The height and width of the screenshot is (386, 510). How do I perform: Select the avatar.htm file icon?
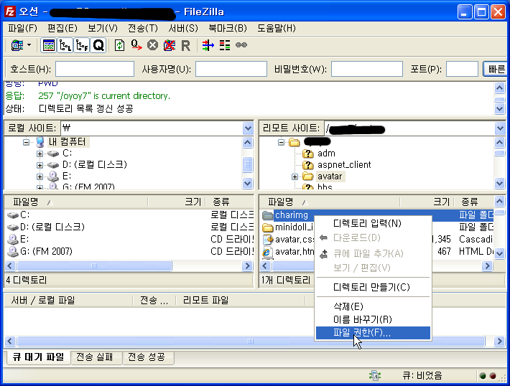267,252
